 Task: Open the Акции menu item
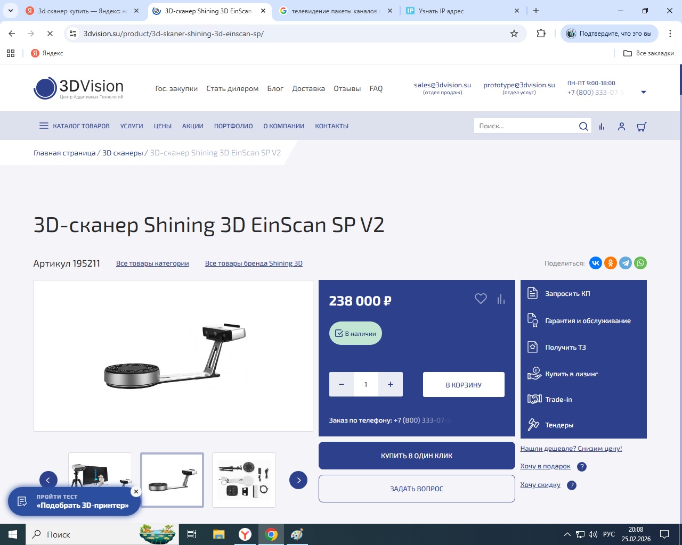pos(193,126)
